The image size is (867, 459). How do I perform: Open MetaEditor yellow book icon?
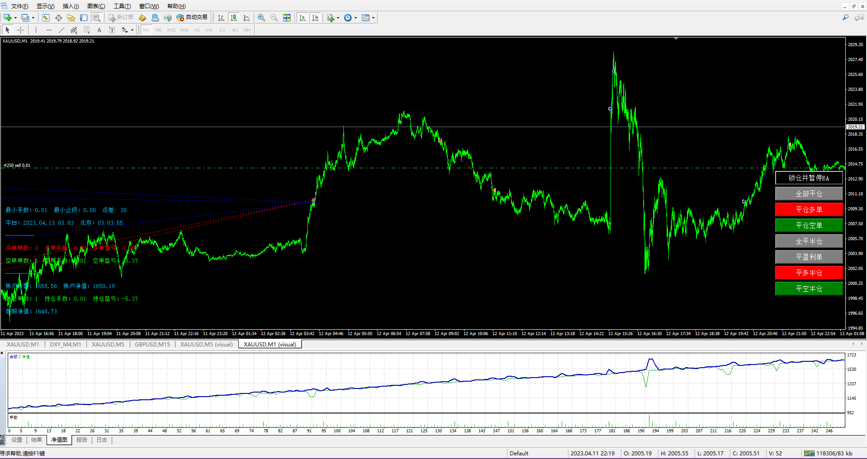pos(142,18)
